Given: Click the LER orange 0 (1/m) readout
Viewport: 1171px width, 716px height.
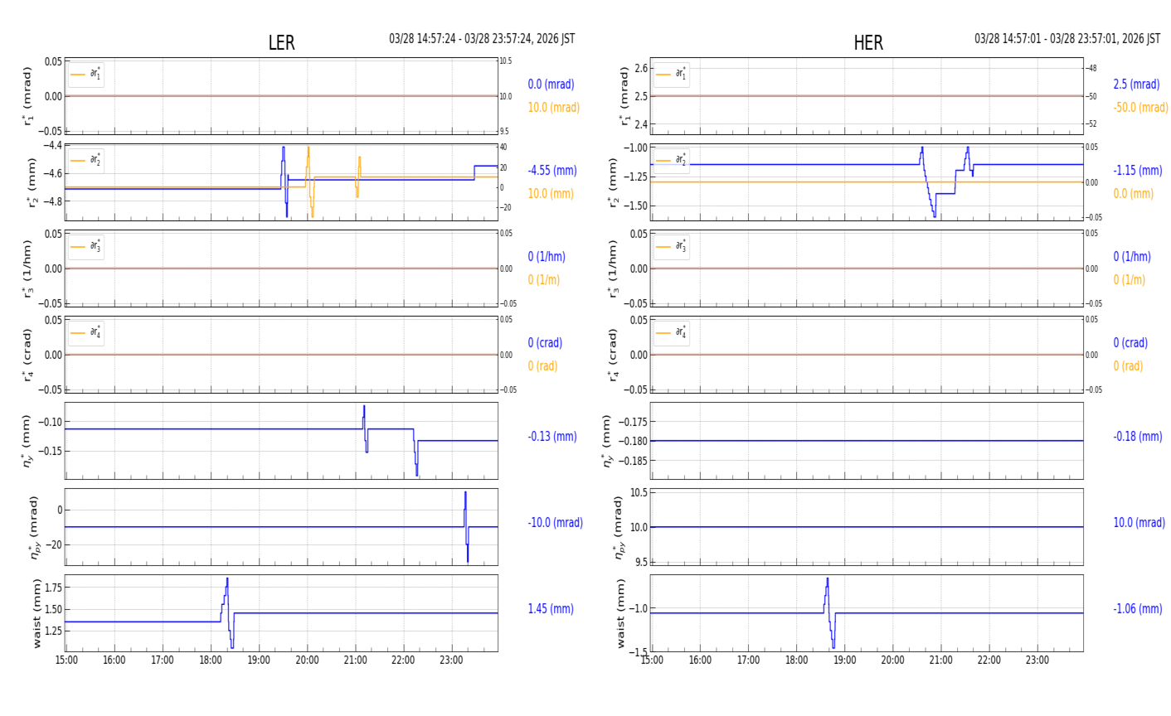Looking at the screenshot, I should click(543, 280).
